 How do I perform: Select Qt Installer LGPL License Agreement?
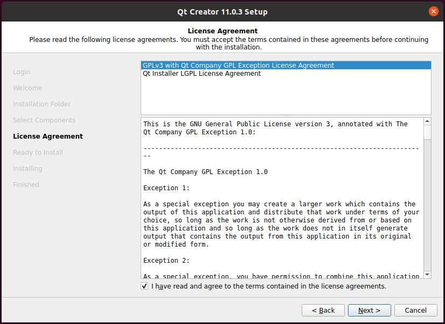[286, 74]
